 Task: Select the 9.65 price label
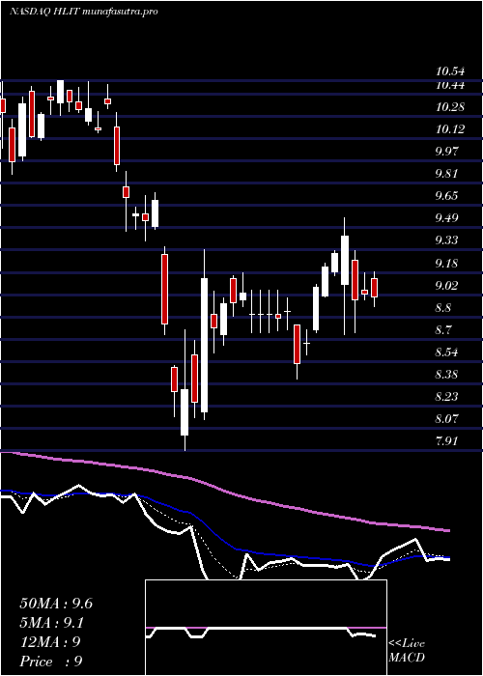446,196
